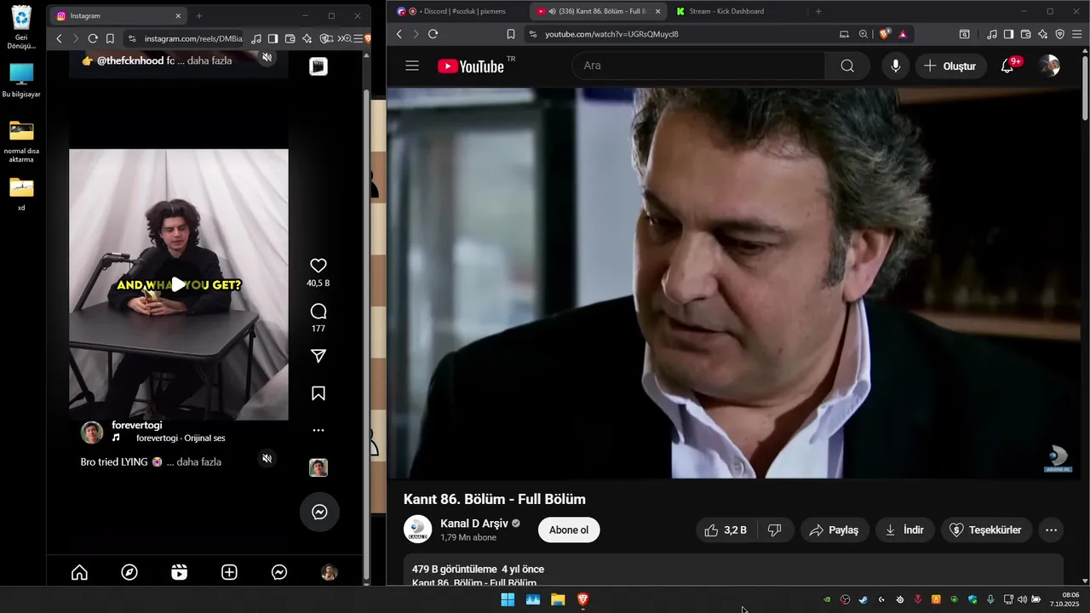
Task: Go back in YouTube browser window
Action: click(399, 34)
